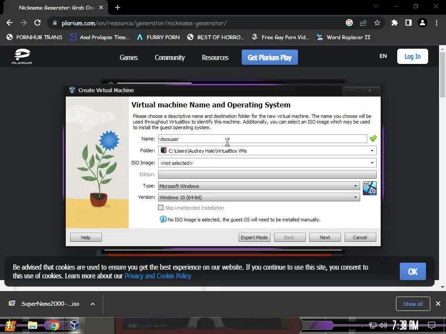Open File Explorer from taskbar

(x=32, y=325)
